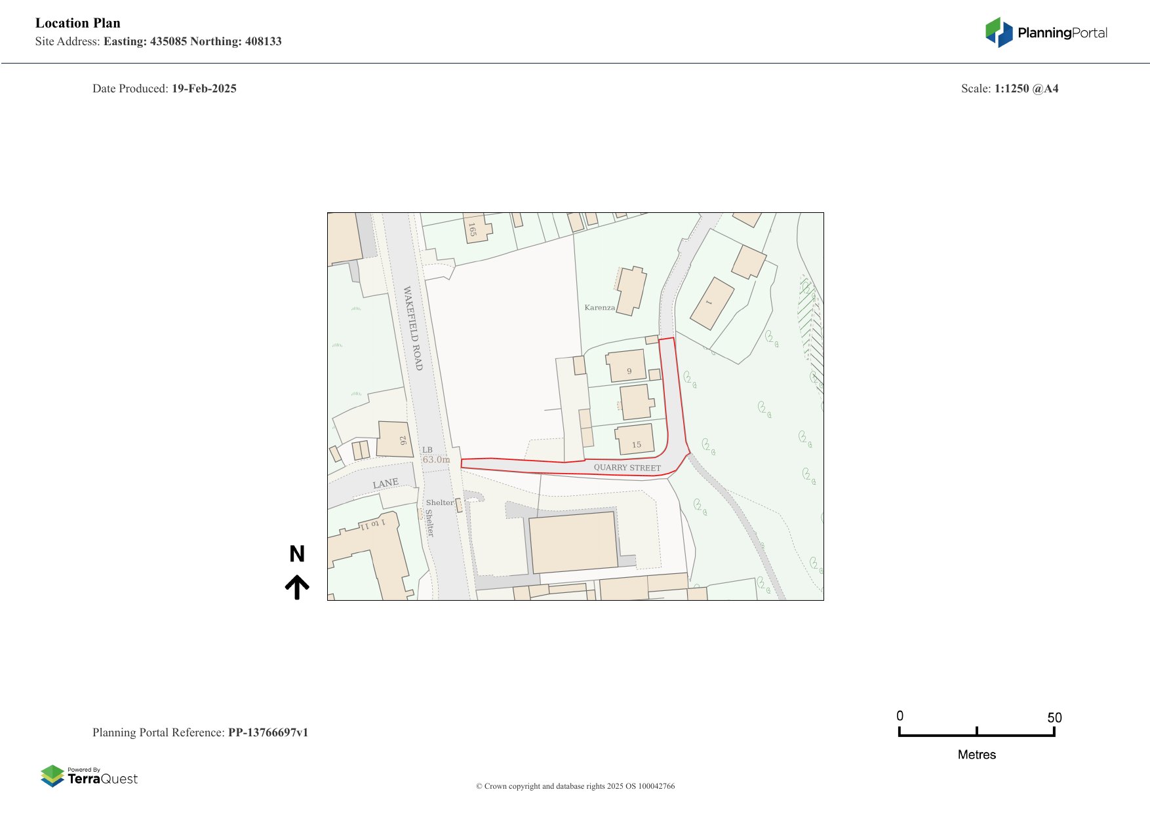Click the north arrow symbol

coord(297,587)
